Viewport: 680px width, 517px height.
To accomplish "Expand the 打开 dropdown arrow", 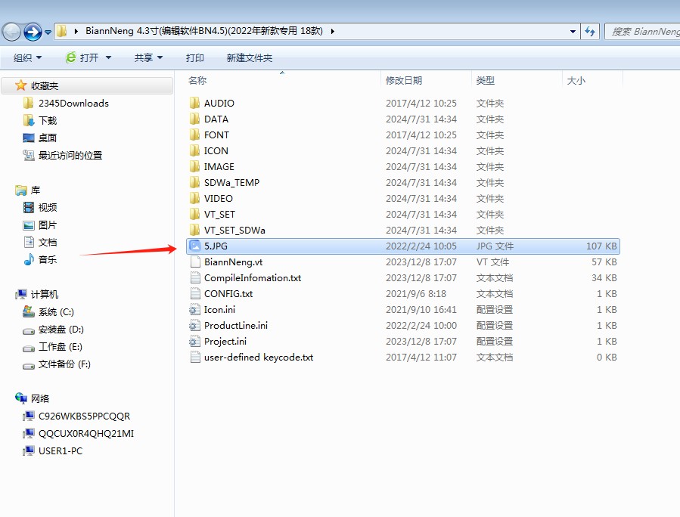I will [108, 57].
